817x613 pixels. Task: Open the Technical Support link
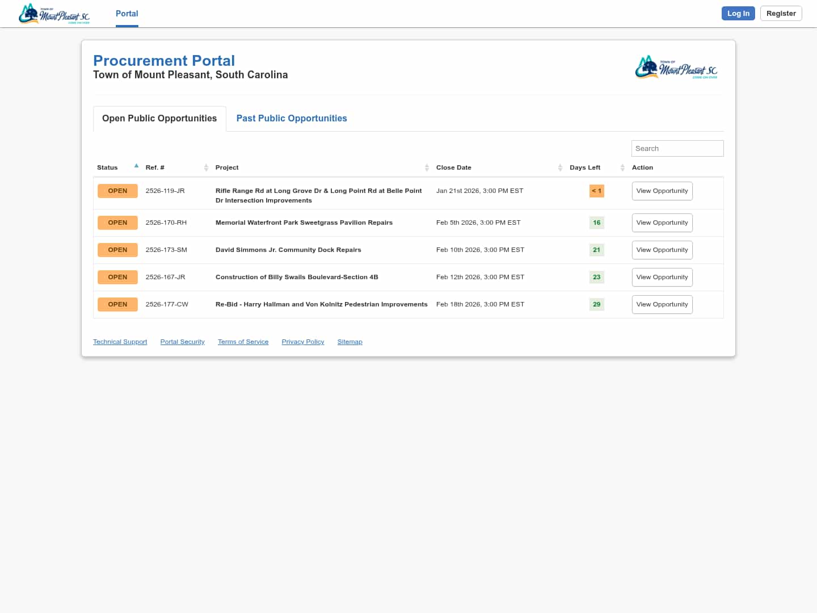120,342
